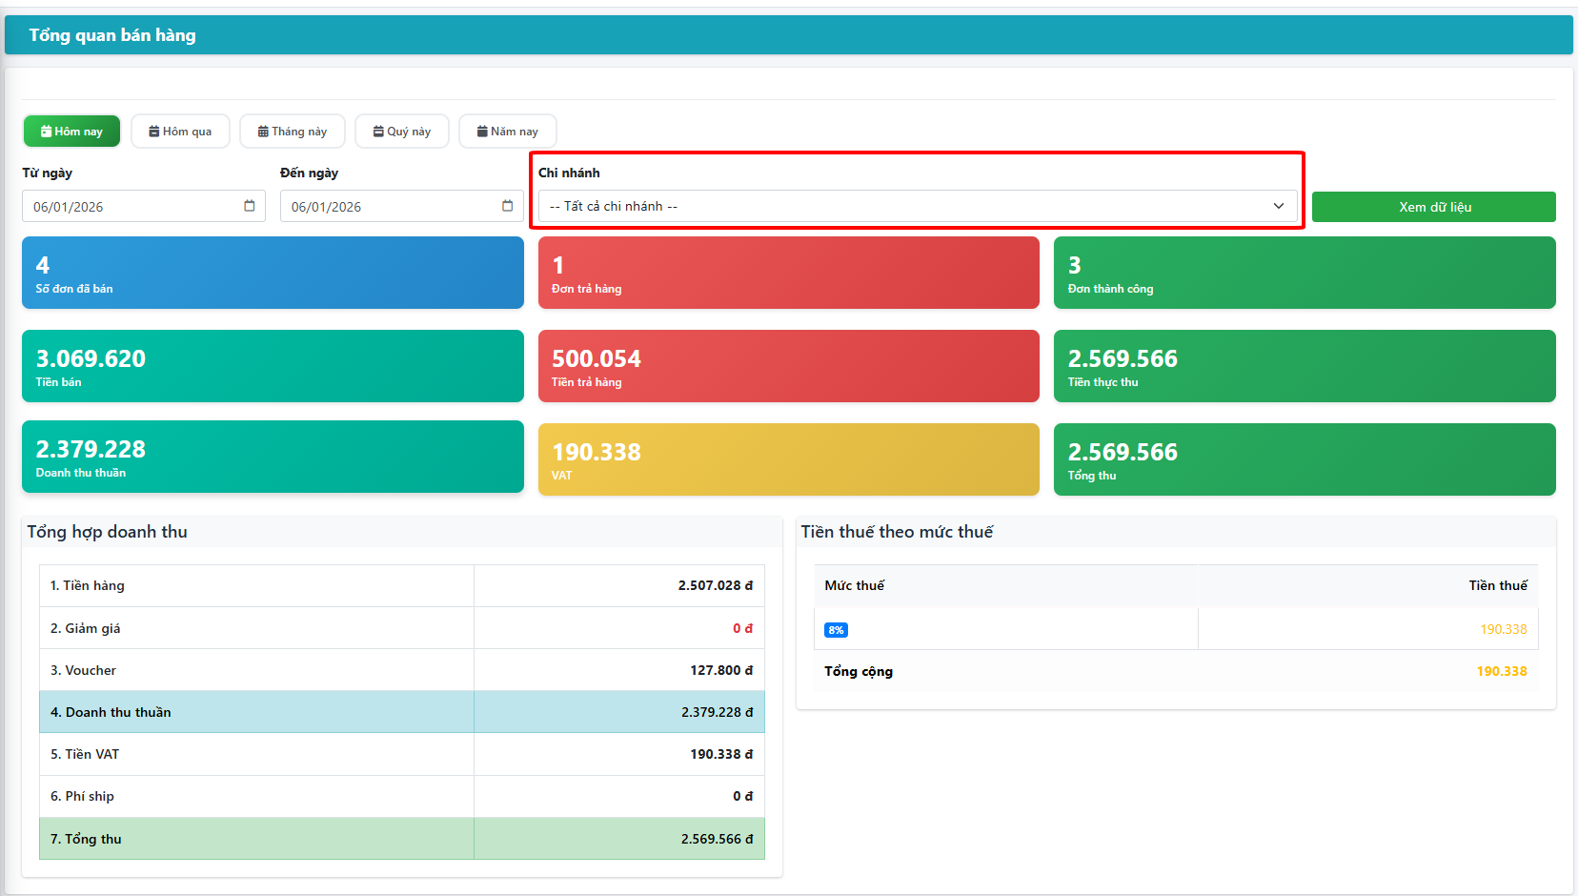
Task: Select the green Tổng thu table row
Action: (x=401, y=839)
